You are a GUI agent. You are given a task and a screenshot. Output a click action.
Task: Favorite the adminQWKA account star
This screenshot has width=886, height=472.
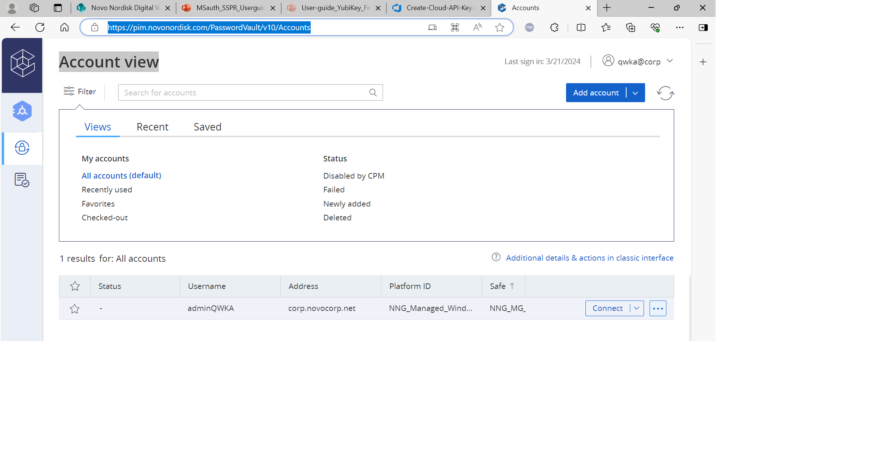(75, 308)
